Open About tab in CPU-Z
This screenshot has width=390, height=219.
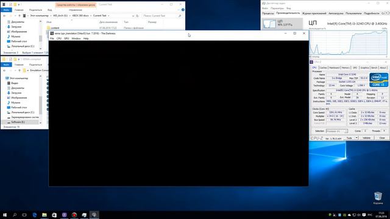pyautogui.click(x=383, y=68)
